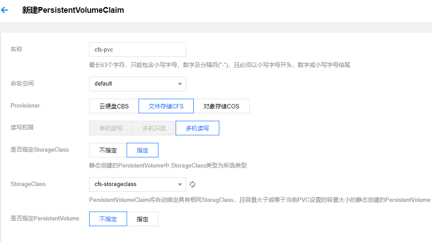Click the 命名空间 label
The width and height of the screenshot is (432, 242).
22,83
